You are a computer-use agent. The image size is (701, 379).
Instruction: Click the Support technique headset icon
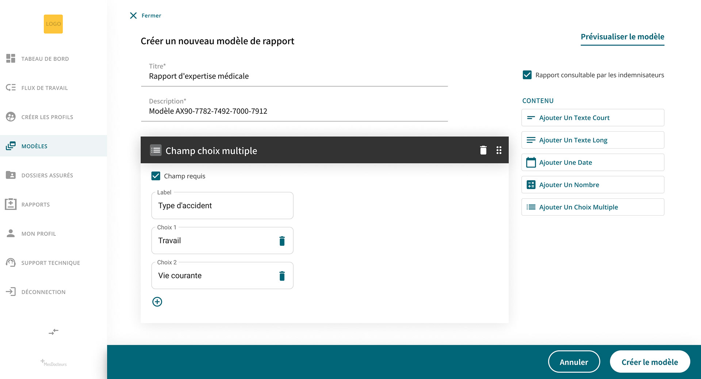[x=11, y=262]
